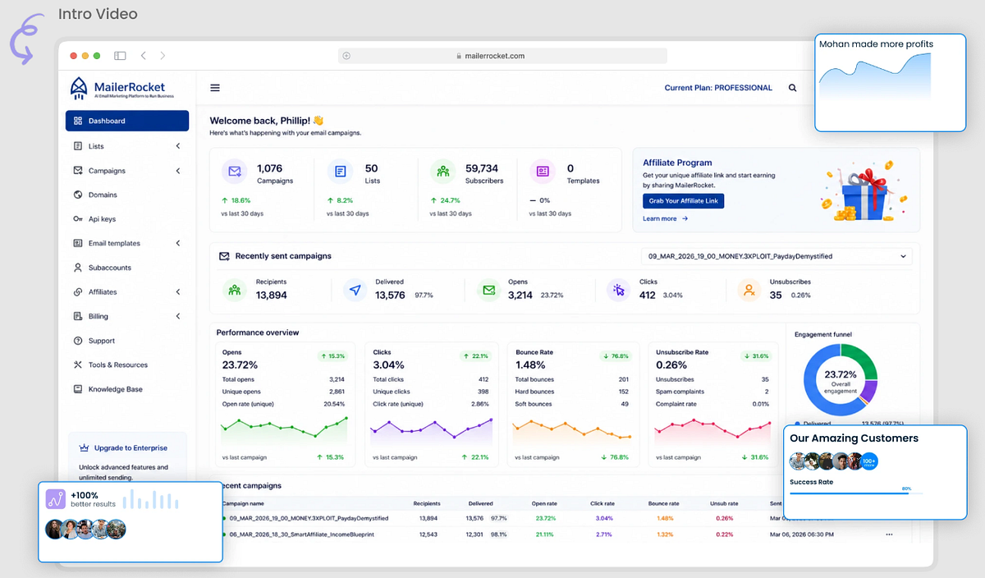The height and width of the screenshot is (578, 985).
Task: Click the Delivered paper-plane icon
Action: click(355, 289)
